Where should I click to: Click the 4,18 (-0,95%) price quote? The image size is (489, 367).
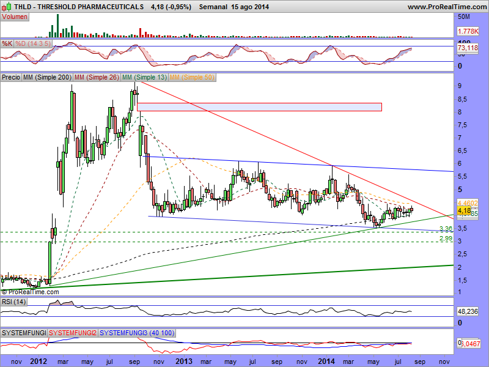click(171, 7)
